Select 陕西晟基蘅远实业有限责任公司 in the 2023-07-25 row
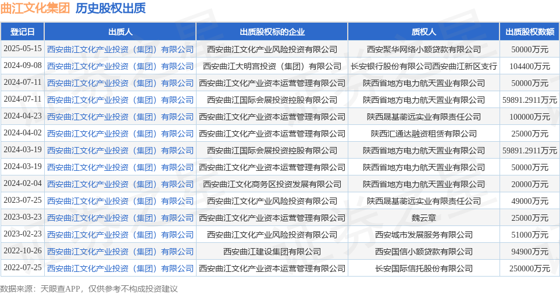The image size is (560, 294). 423,201
